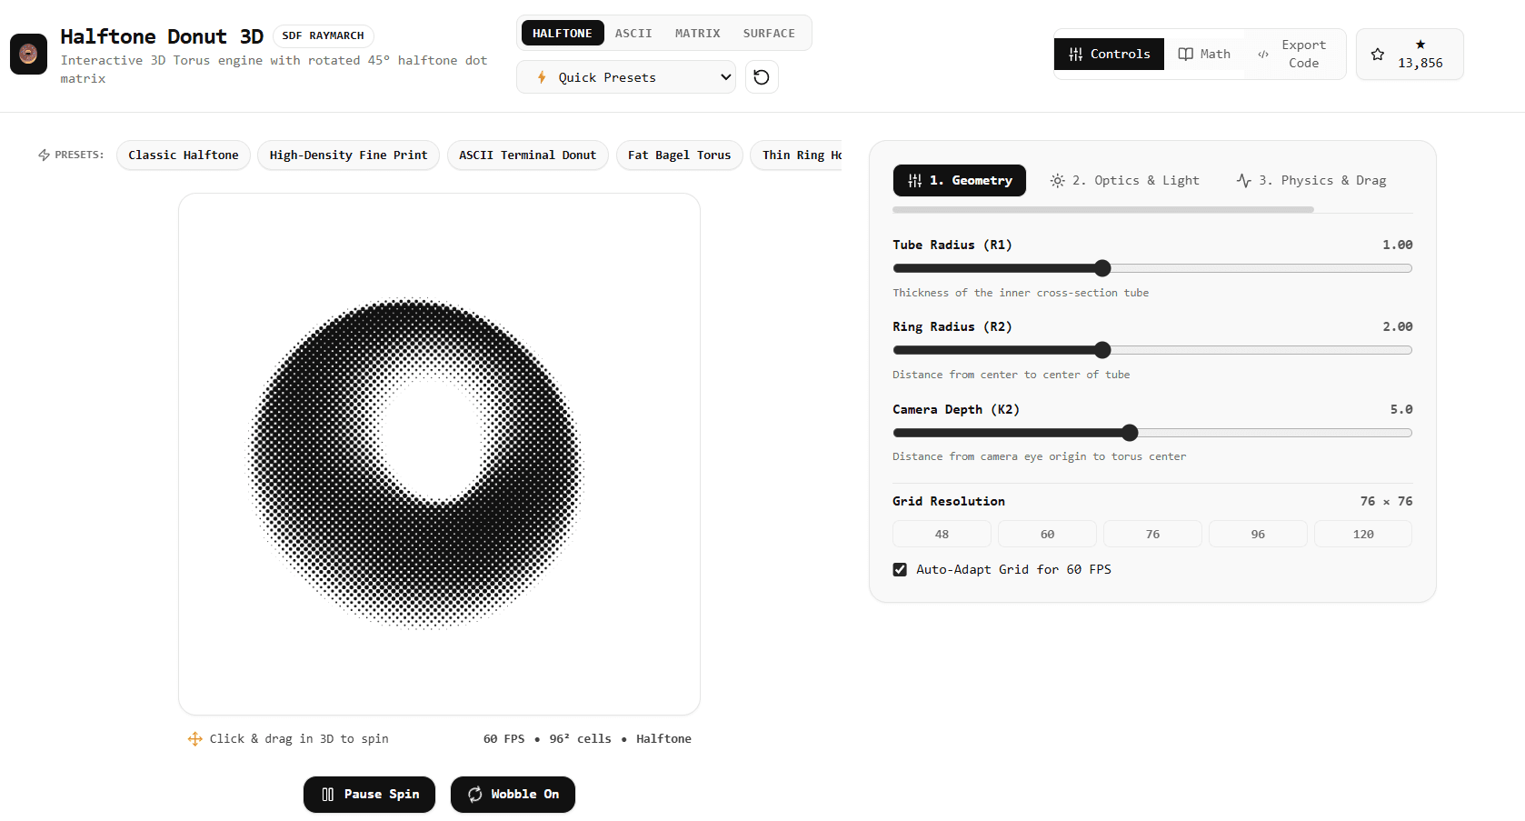Click the 60 FPS status text
The width and height of the screenshot is (1525, 821).
(503, 739)
